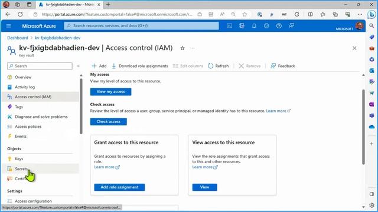Viewport: 378px width, 212px height.
Task: Open Activity log in the left menu
Action: [x=25, y=87]
